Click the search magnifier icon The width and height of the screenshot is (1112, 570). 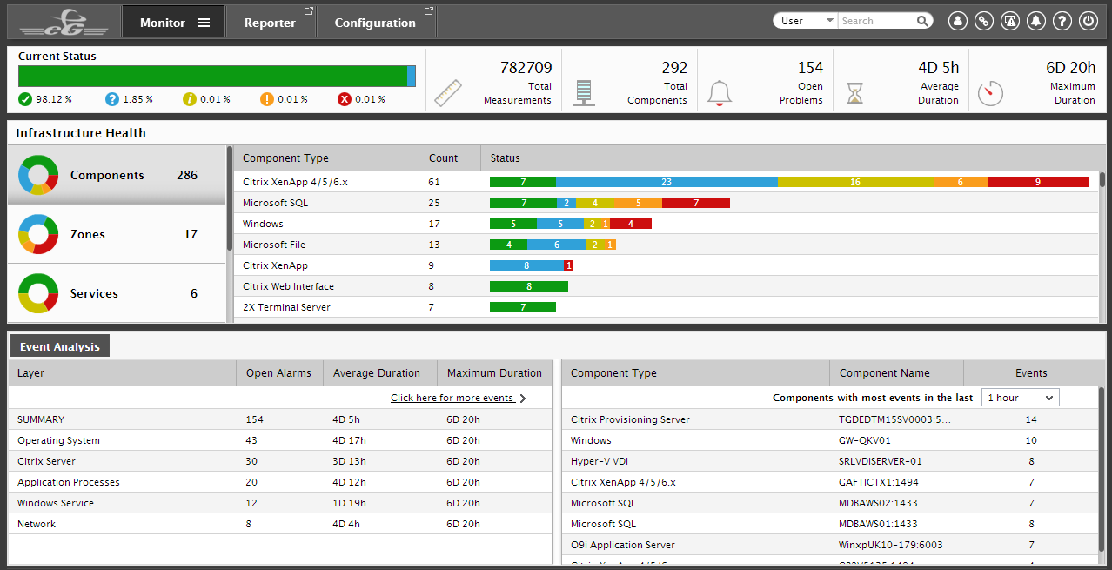(922, 21)
